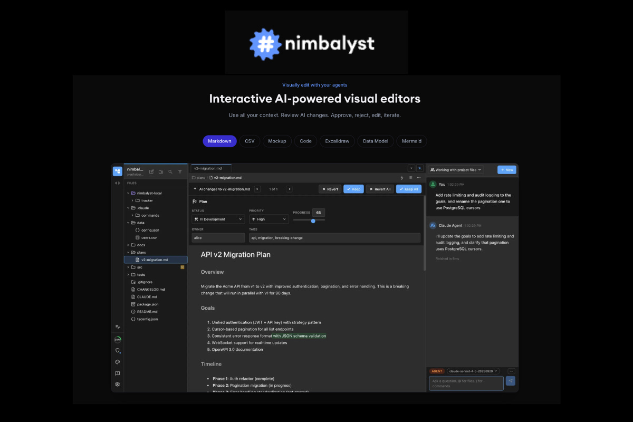Image resolution: width=633 pixels, height=422 pixels.
Task: Click the new file icon in file panel header
Action: [151, 171]
